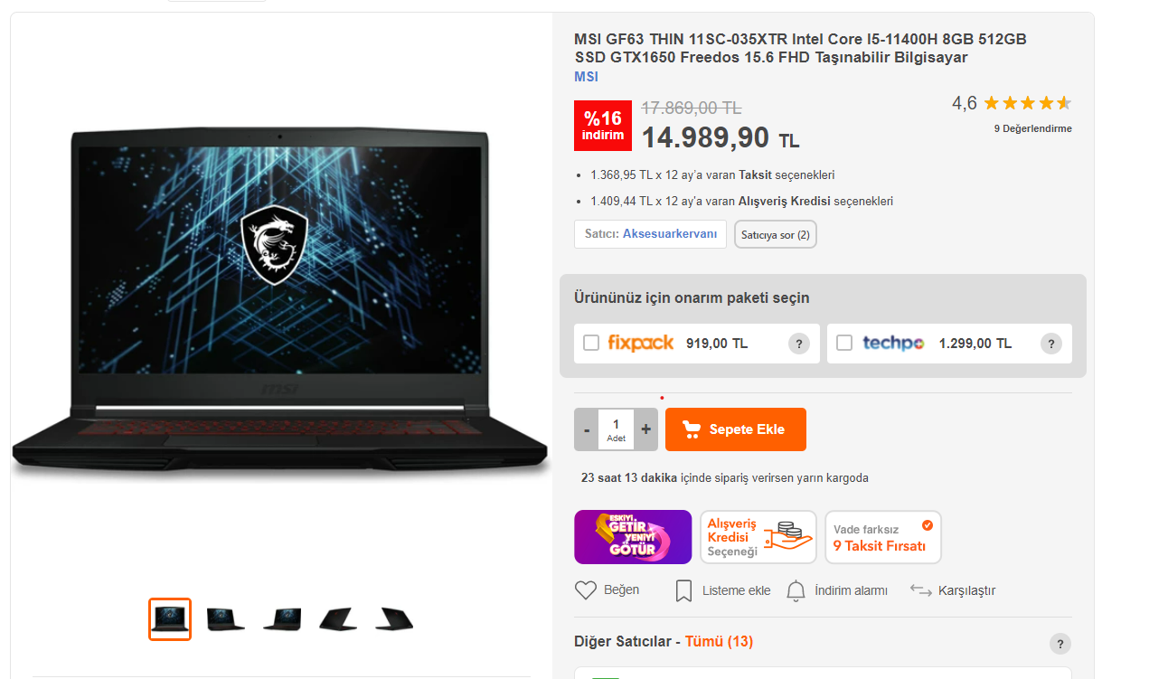Increase quantity with plus button
This screenshot has height=679, width=1168.
[x=645, y=429]
